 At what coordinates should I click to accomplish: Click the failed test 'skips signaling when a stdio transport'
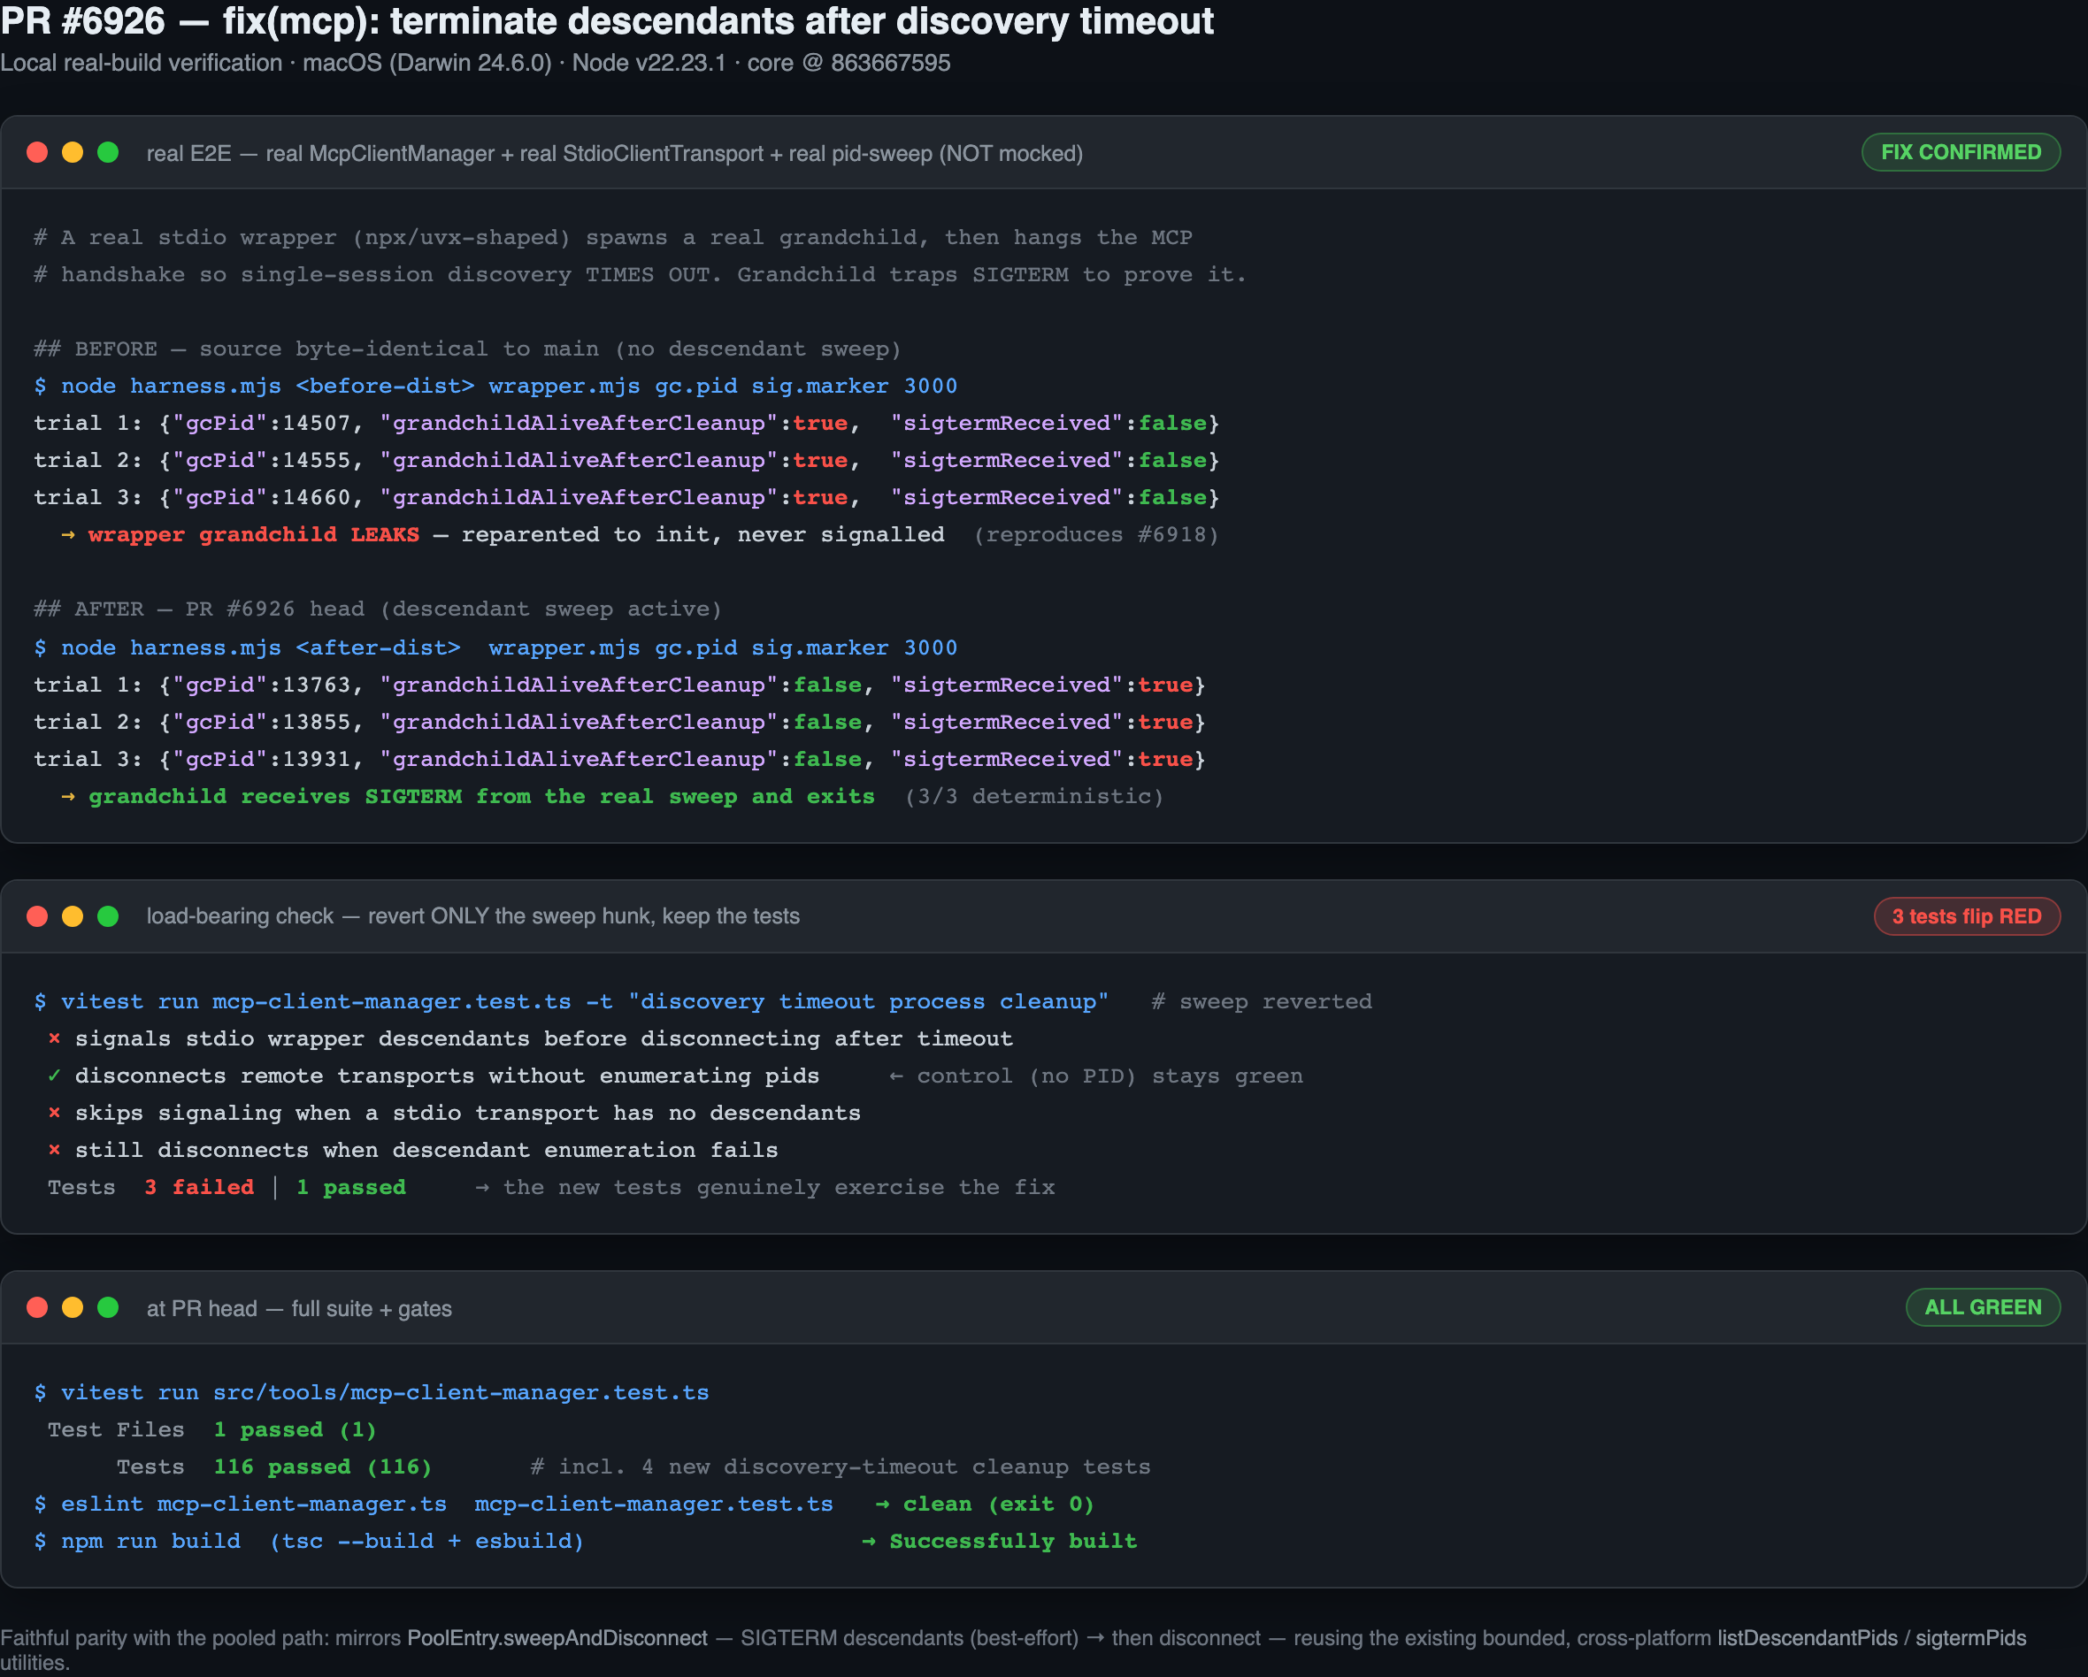(454, 1113)
